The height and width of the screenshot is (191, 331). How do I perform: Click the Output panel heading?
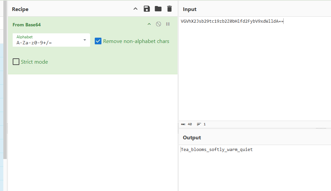click(192, 138)
